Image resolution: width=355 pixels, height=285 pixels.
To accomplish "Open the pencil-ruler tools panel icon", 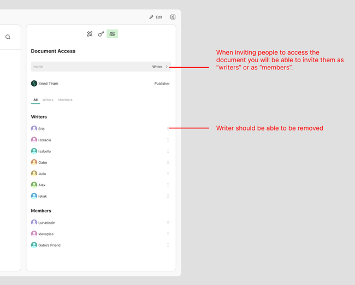I will (90, 34).
